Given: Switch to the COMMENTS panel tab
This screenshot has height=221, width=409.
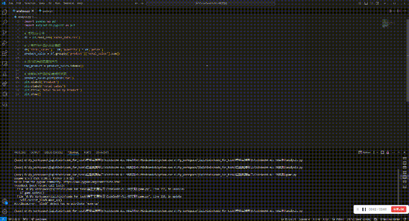Looking at the screenshot, I should (x=102, y=152).
